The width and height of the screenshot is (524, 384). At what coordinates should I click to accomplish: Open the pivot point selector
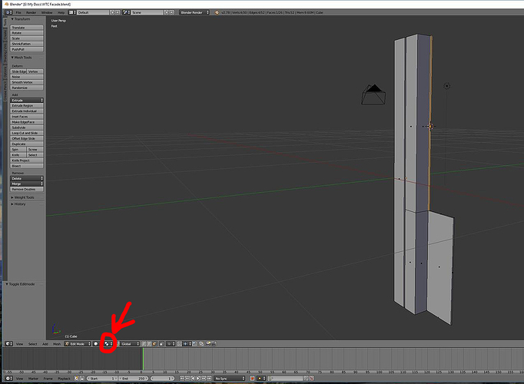(108, 343)
